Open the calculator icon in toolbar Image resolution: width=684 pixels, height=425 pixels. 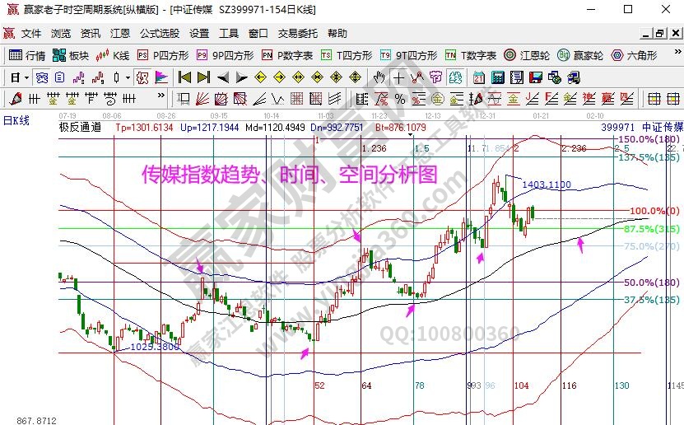pyautogui.click(x=496, y=77)
